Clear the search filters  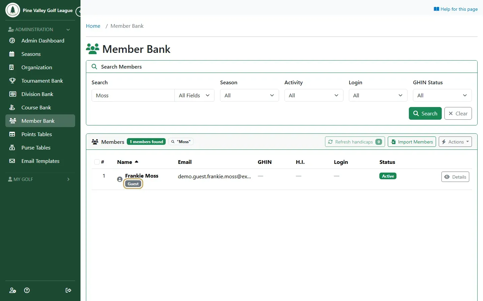tap(458, 113)
